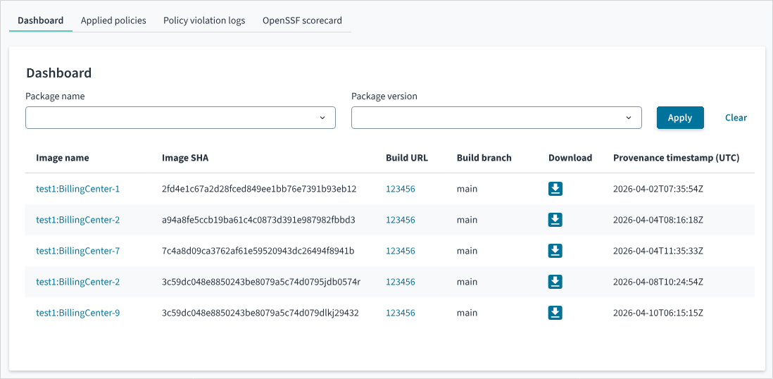Download file for the 2026-04-08T10:24:54Z row

click(x=555, y=282)
